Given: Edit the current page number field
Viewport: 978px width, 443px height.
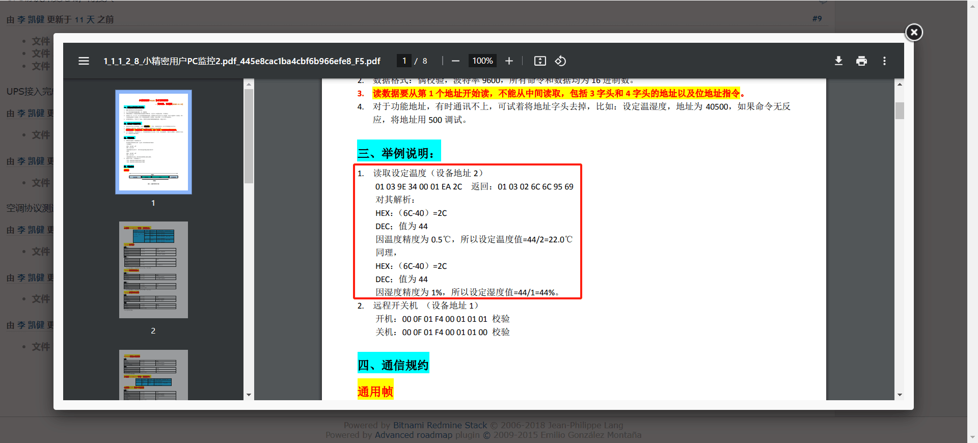Looking at the screenshot, I should click(x=404, y=61).
